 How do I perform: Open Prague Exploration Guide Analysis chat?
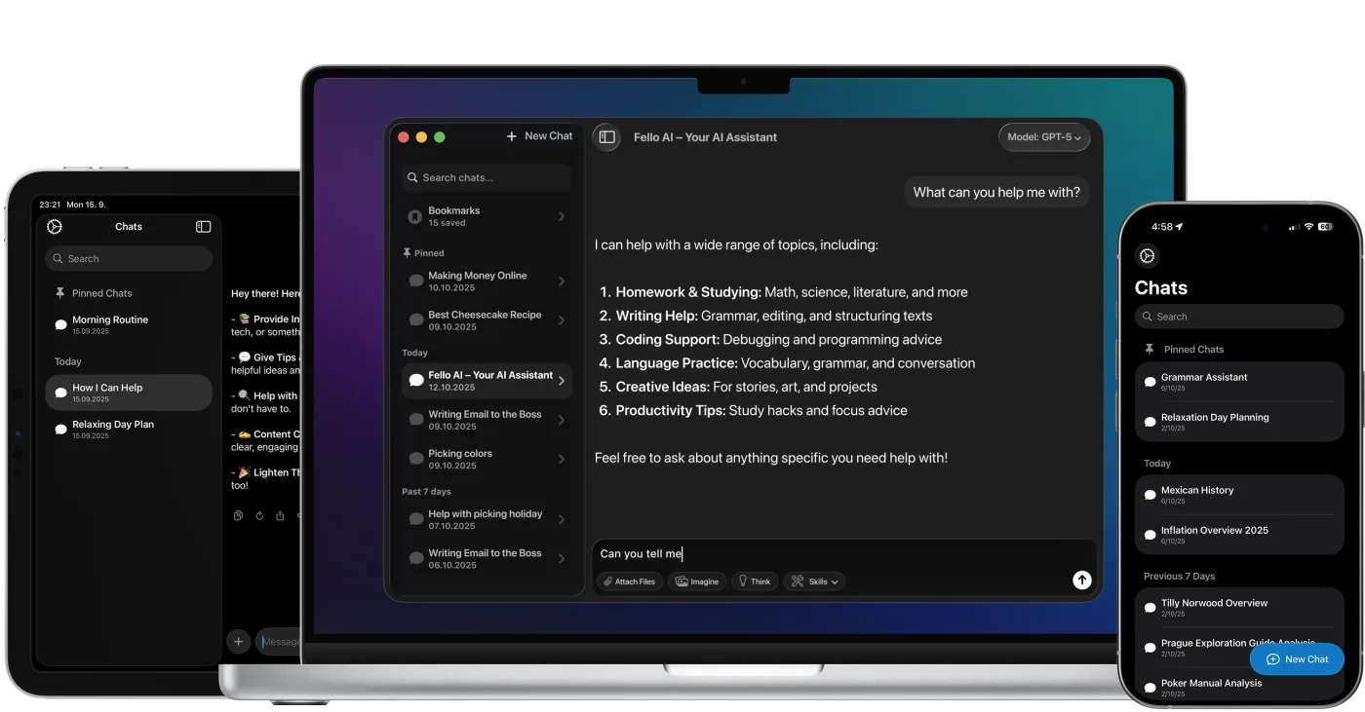pyautogui.click(x=1239, y=648)
